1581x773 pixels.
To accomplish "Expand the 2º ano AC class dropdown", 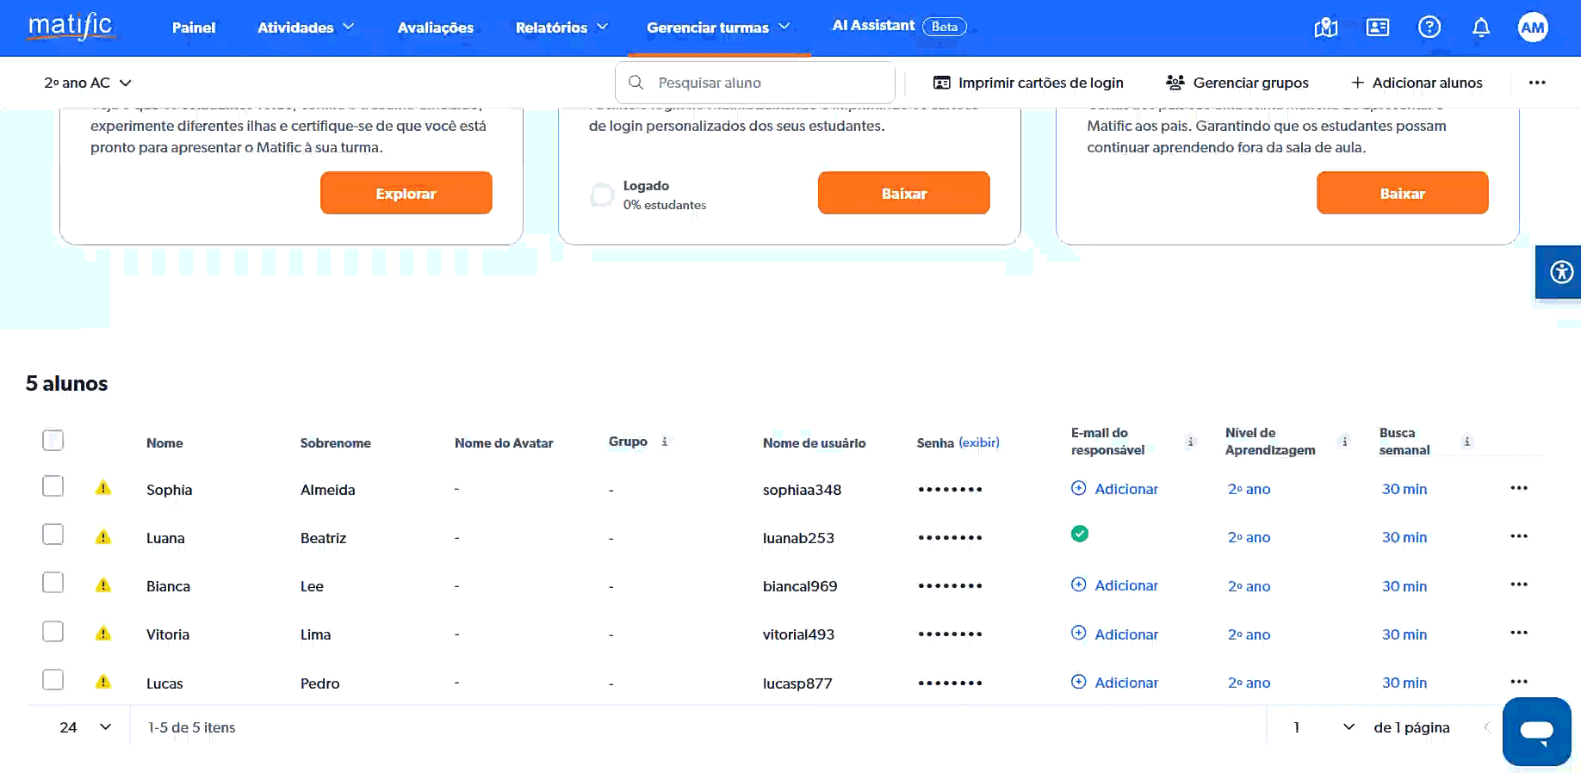I will (x=88, y=83).
